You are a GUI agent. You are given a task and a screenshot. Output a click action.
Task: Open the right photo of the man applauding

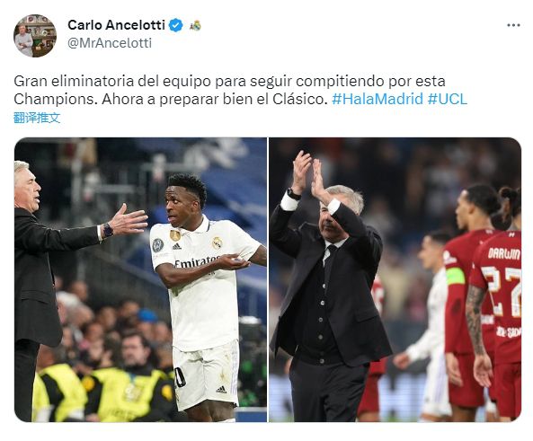pyautogui.click(x=395, y=279)
